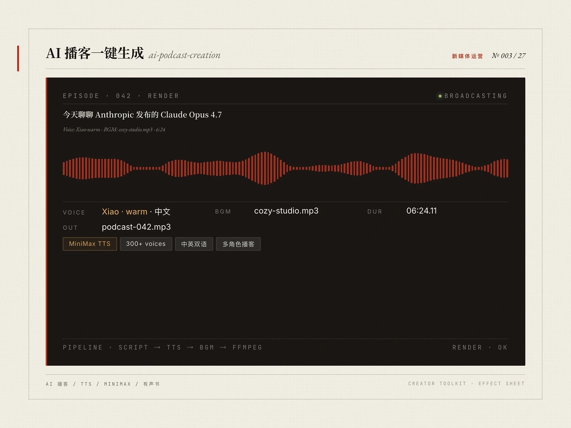Click the VOICE field label
Viewport: 571px width, 428px height.
point(74,213)
